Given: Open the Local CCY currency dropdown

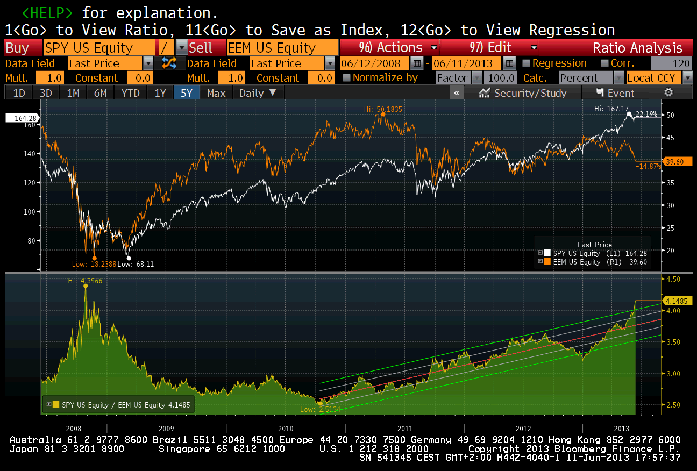Looking at the screenshot, I should (687, 78).
